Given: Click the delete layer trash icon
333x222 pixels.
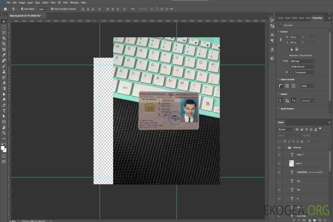Looking at the screenshot, I should click(325, 220).
